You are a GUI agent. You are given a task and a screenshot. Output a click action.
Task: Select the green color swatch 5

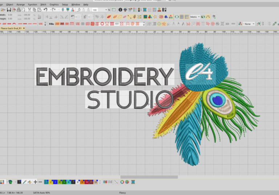click(64, 182)
